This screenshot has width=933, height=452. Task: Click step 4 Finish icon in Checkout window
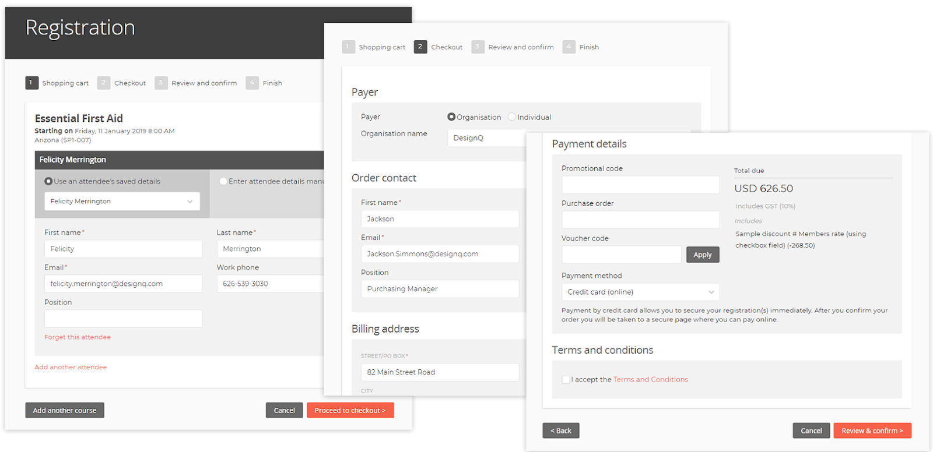coord(569,47)
